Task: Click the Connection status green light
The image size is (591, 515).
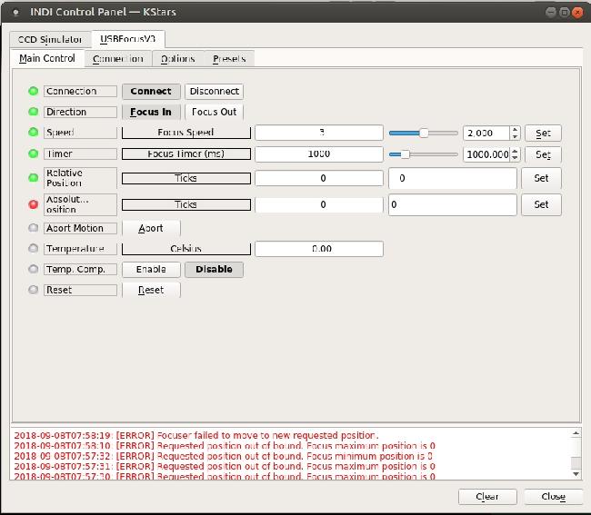Action: click(x=33, y=91)
